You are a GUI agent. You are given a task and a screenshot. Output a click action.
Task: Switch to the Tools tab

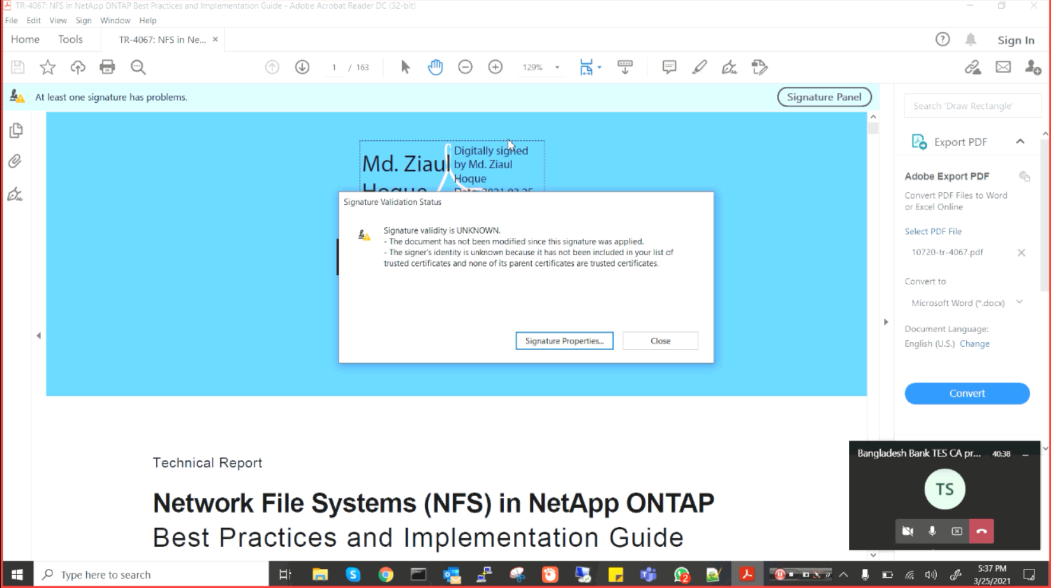point(70,40)
